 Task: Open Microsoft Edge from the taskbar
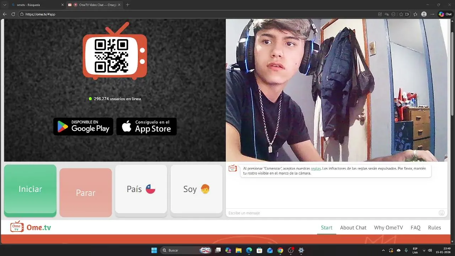click(x=249, y=250)
